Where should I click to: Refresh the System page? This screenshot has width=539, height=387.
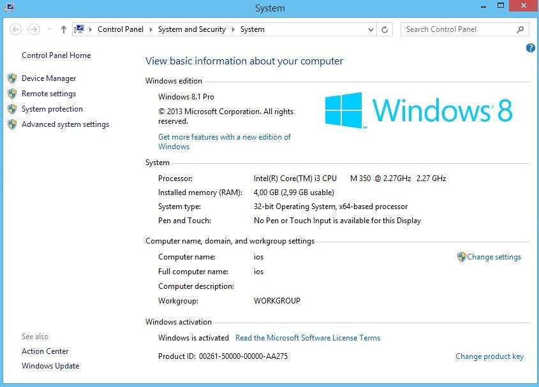[385, 29]
